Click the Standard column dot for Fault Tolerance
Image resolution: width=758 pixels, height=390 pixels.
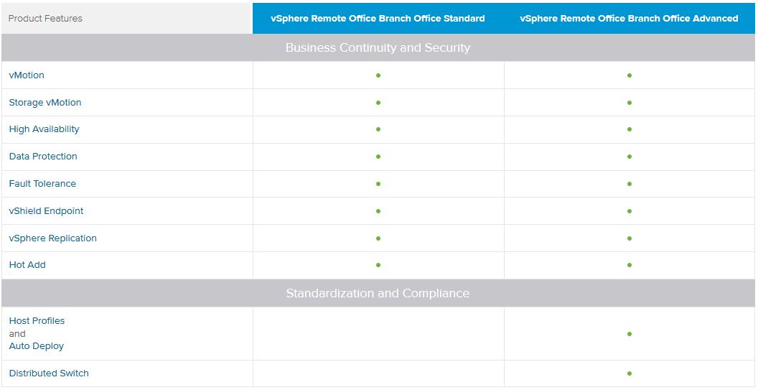tap(378, 184)
